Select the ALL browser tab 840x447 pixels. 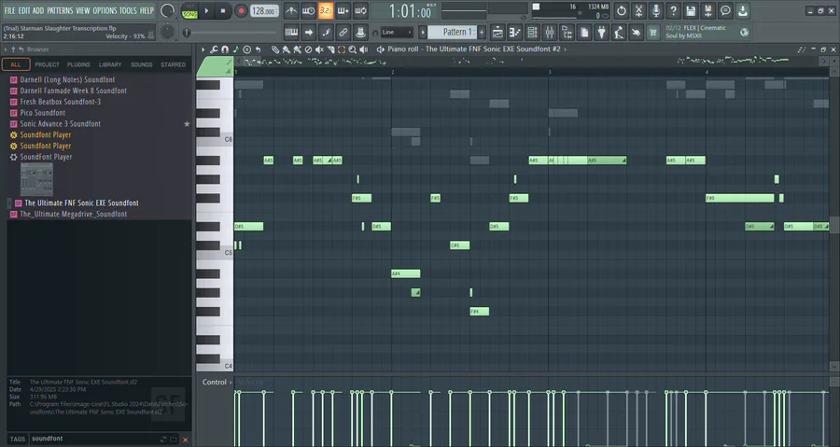[16, 64]
